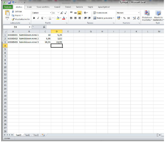
Task: Expand the Calibri font name dropdown
Action: (50, 13)
